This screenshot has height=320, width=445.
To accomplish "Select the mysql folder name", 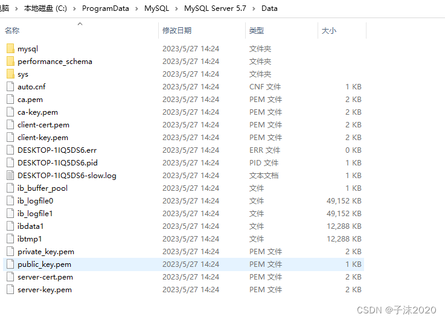I will [x=28, y=49].
